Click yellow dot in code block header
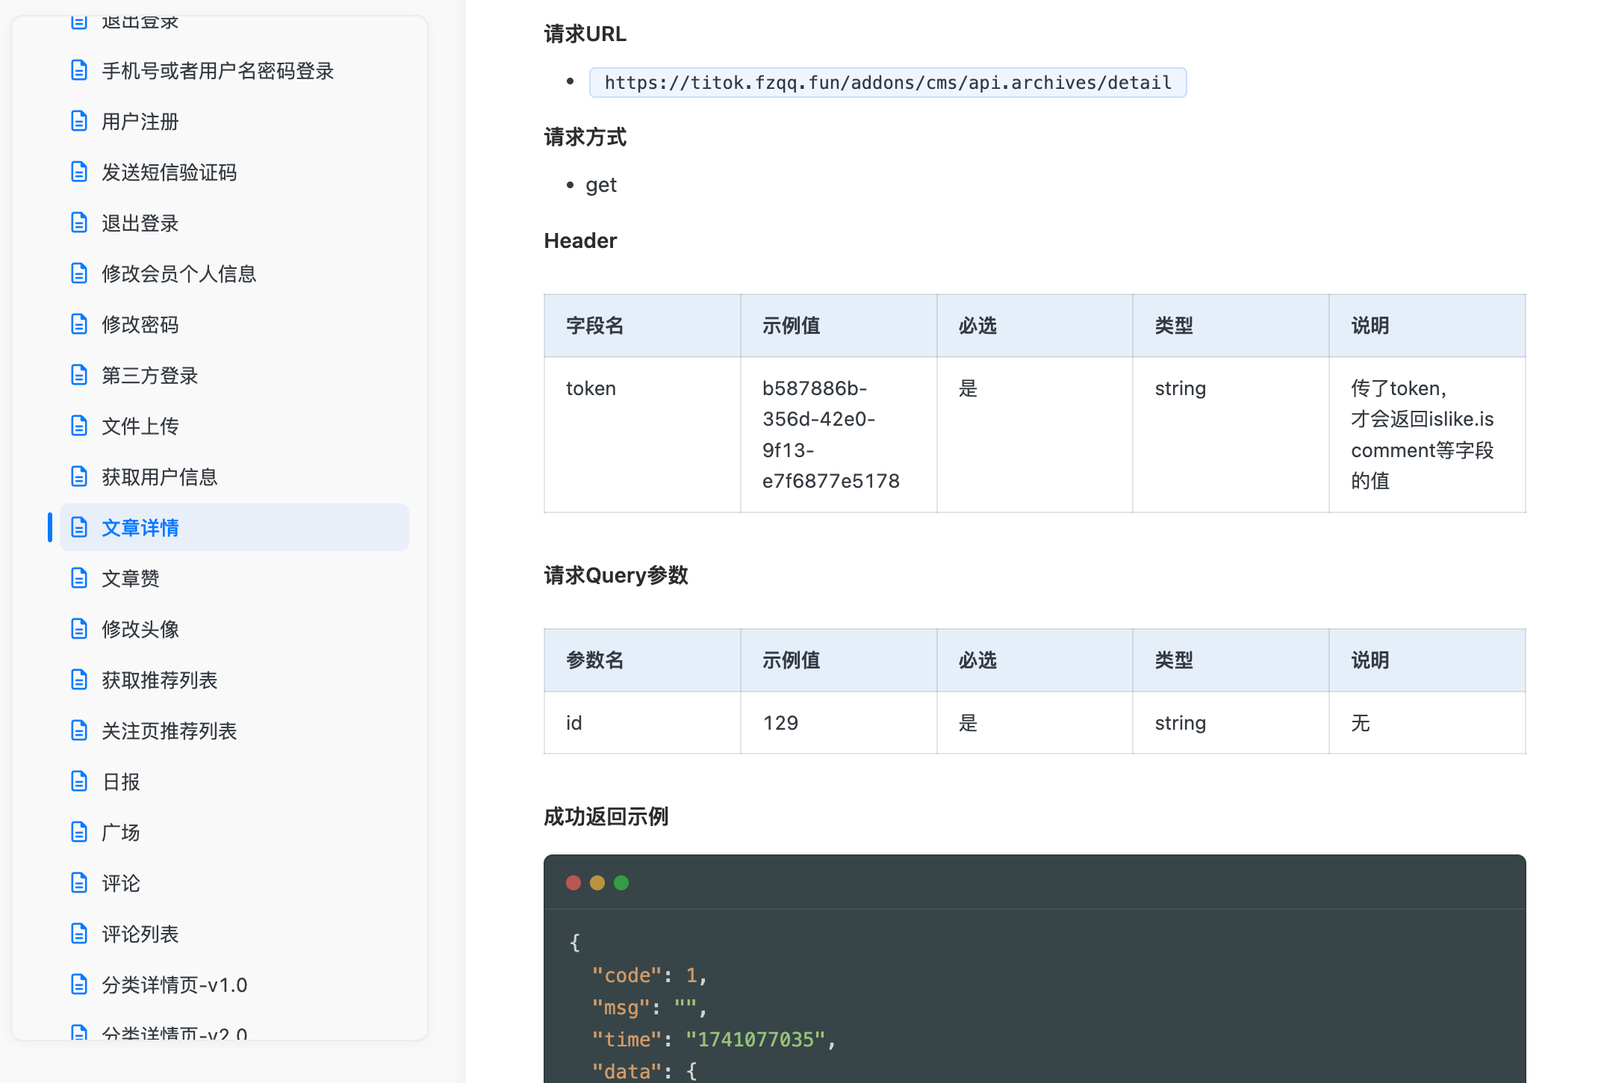This screenshot has width=1601, height=1083. pos(597,883)
